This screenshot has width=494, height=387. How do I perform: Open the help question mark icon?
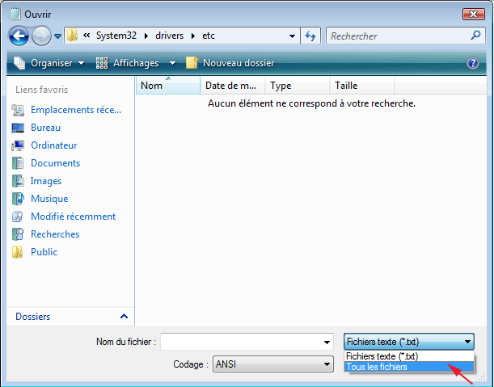[x=473, y=63]
